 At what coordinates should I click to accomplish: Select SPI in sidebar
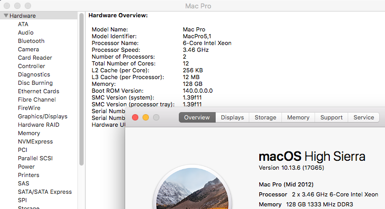22,200
